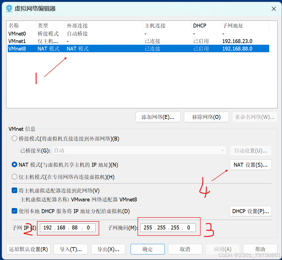Viewport: 282px width, 260px height.
Task: Click 已启用 DHCP cell in VMnet1 row
Action: click(x=201, y=41)
